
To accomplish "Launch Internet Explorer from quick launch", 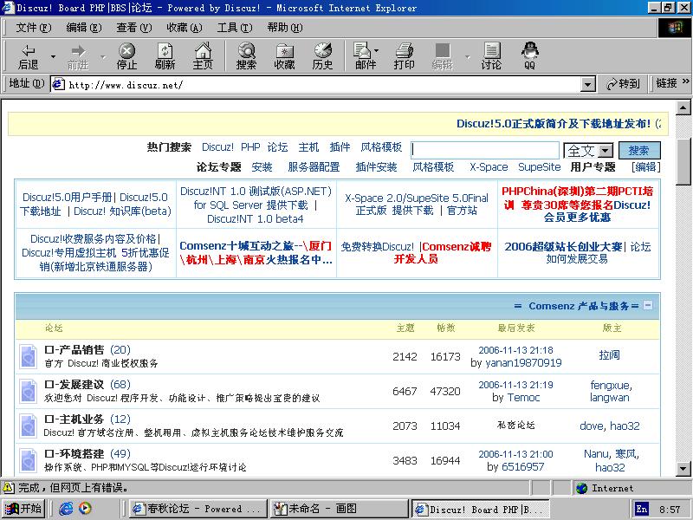I will click(x=67, y=509).
